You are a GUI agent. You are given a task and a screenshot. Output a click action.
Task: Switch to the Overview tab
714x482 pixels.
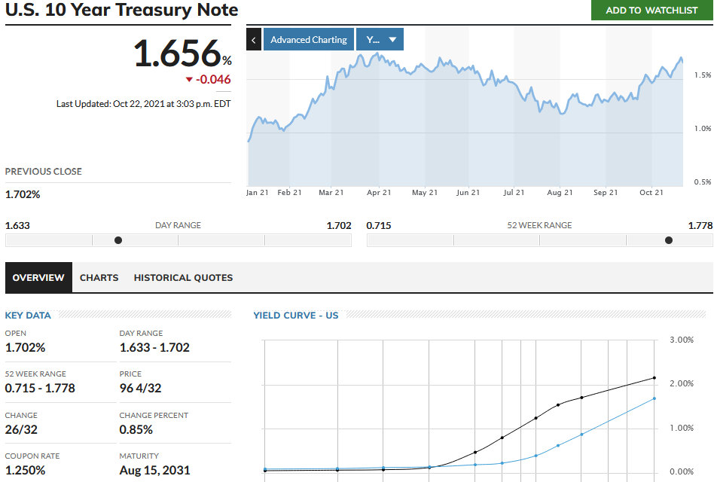[x=38, y=278]
